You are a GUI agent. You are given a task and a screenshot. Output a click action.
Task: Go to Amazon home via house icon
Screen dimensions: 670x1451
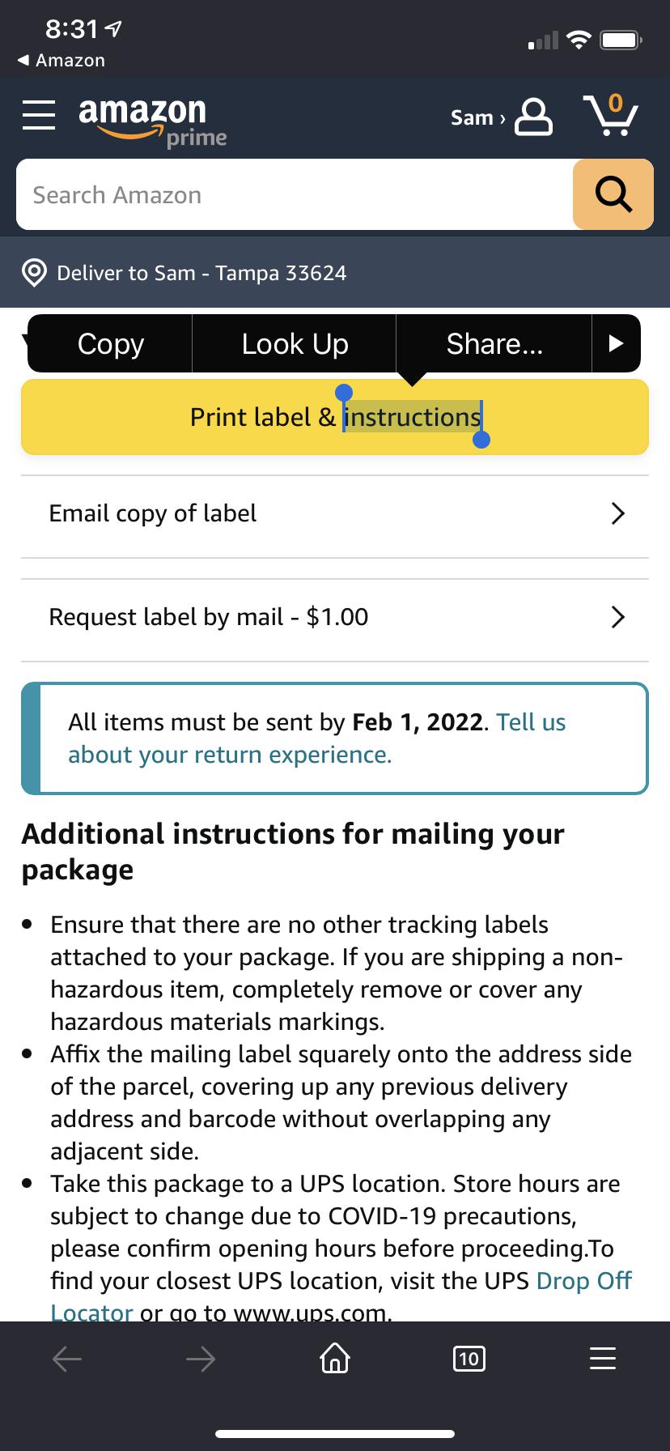(334, 1359)
